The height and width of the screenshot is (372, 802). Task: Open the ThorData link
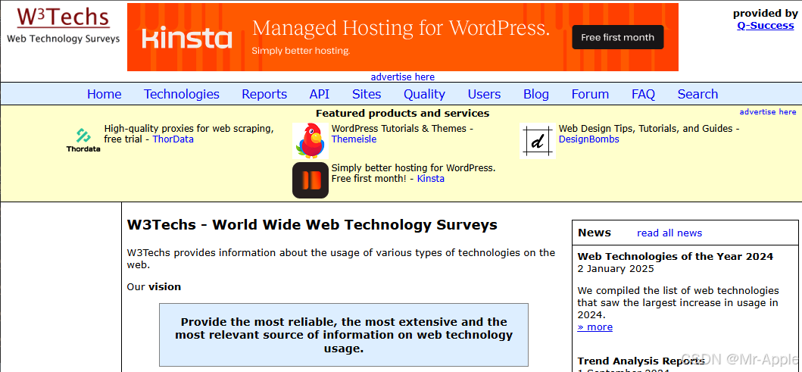173,139
